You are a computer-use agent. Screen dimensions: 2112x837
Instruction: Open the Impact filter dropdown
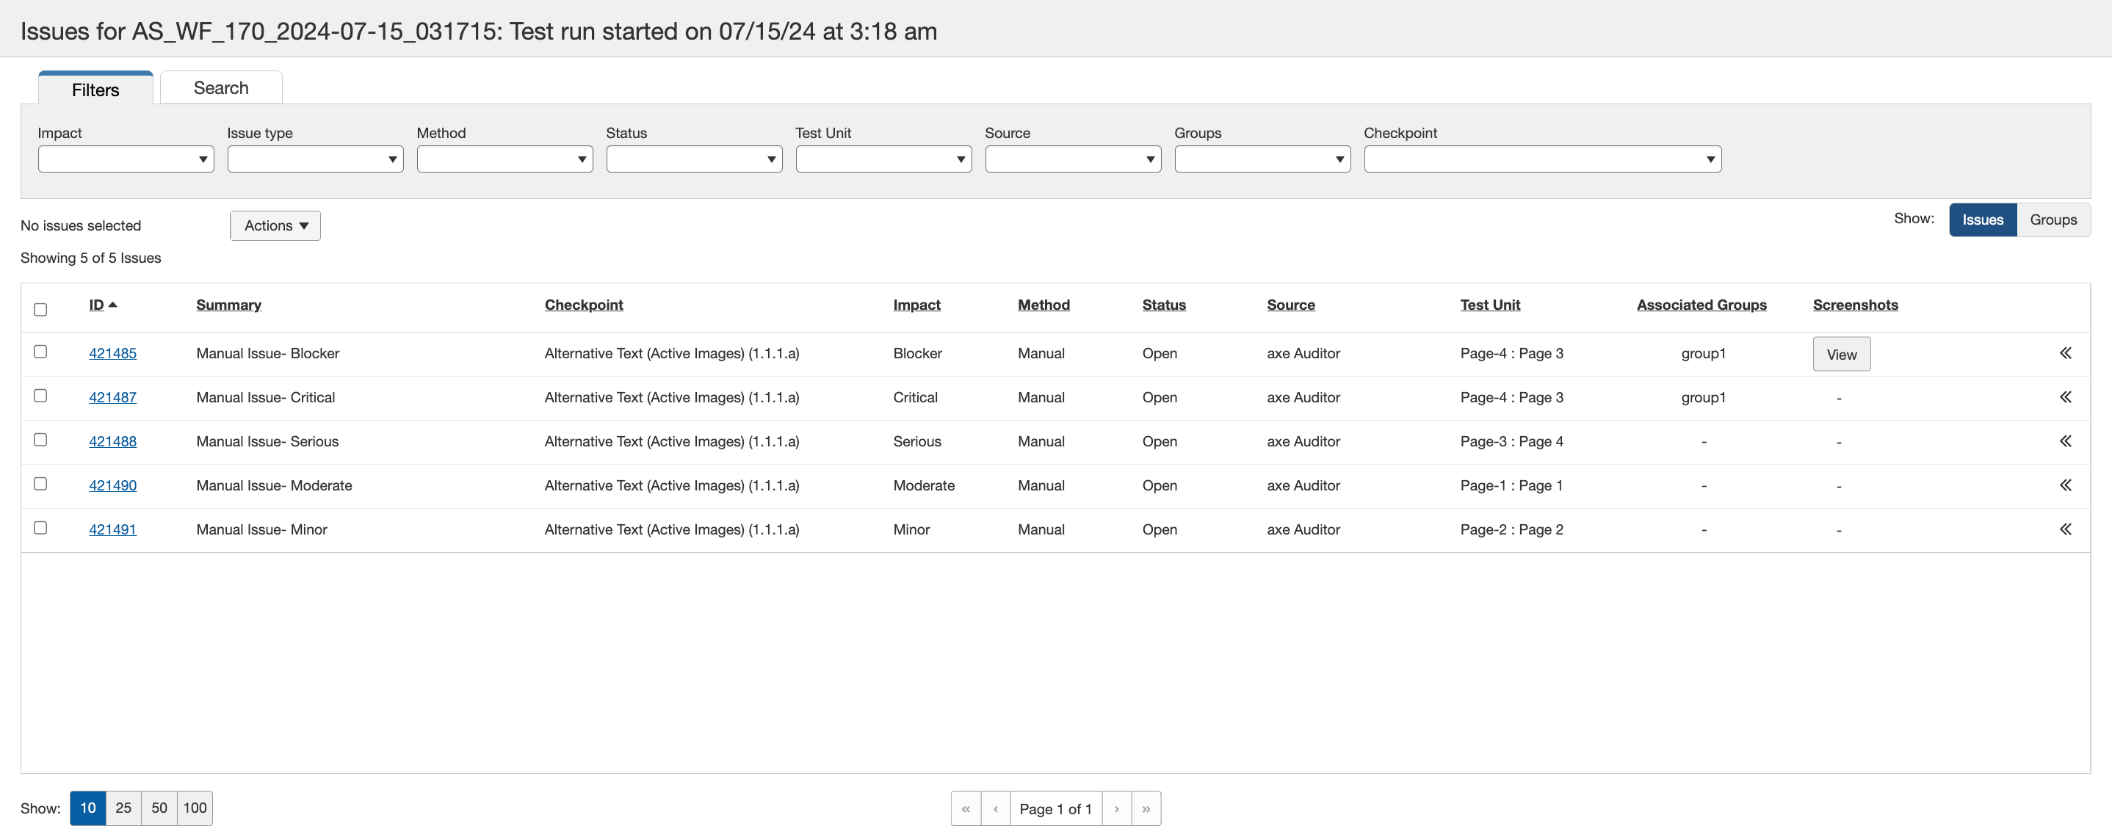point(126,159)
